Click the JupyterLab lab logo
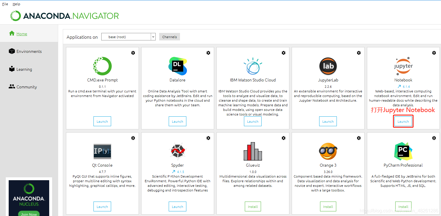Viewport: 441px width, 216px height. tap(328, 66)
